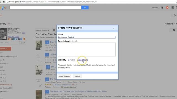Open the red notifications badge
The height and width of the screenshot is (99, 177).
[x=167, y=7]
